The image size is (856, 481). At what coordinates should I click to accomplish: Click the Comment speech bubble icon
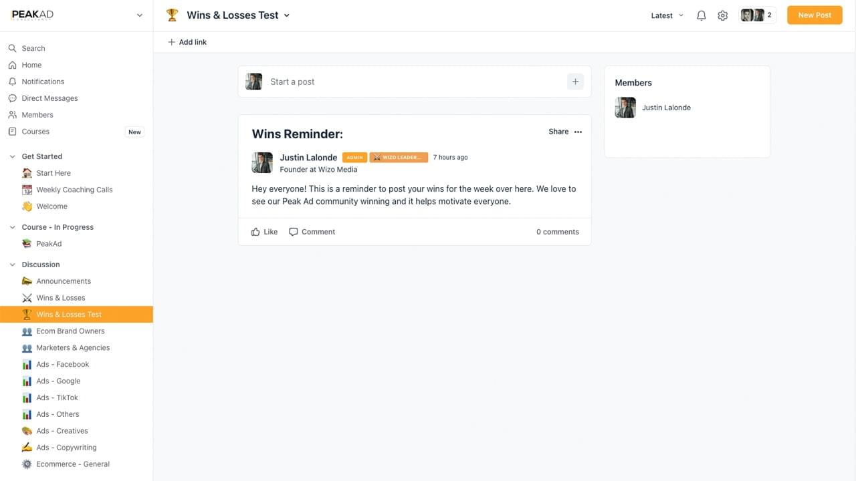tap(294, 232)
